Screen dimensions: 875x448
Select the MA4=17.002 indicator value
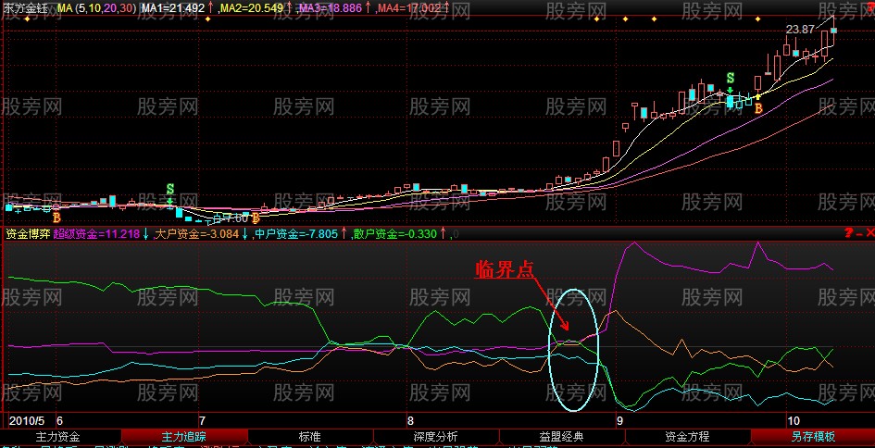[x=409, y=7]
